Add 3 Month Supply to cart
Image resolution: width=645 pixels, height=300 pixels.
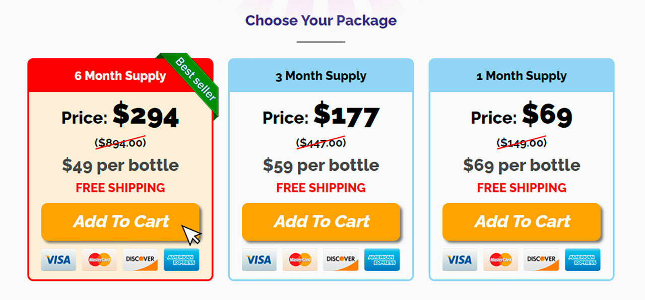click(321, 222)
